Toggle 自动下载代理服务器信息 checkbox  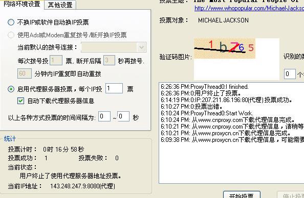pos(21,101)
